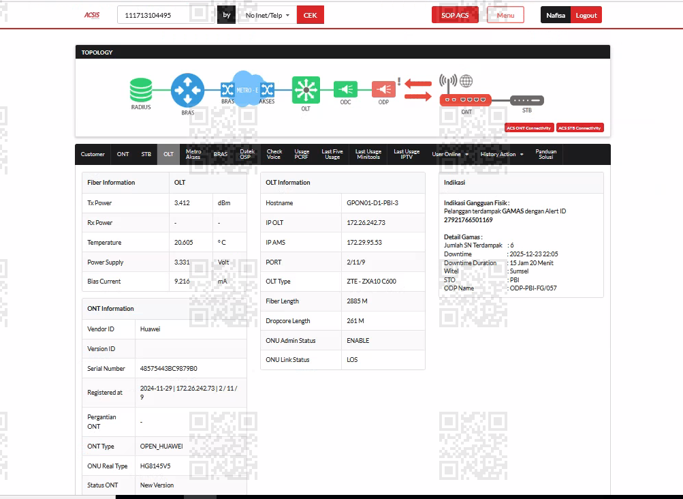The height and width of the screenshot is (499, 683).
Task: Click Tx Power value 3.412
Action: tap(182, 203)
